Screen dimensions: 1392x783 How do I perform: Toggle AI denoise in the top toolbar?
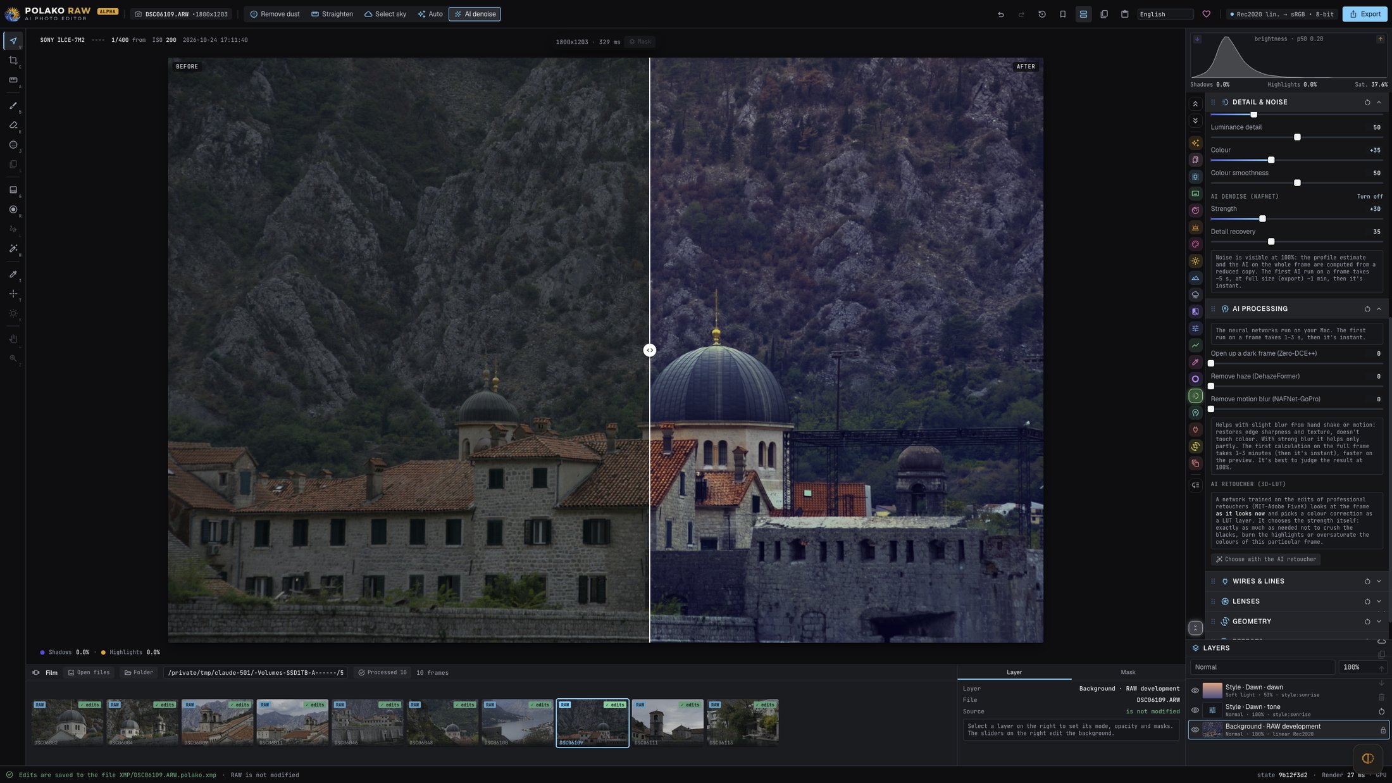tap(475, 14)
